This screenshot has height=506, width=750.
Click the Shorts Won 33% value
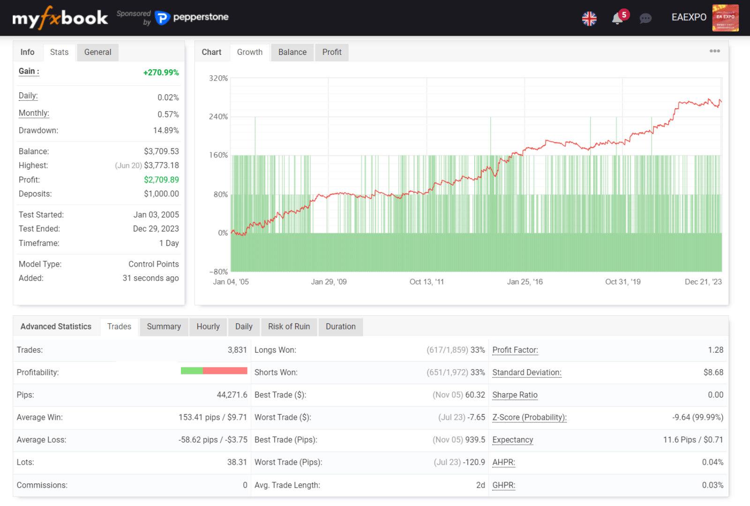click(478, 372)
